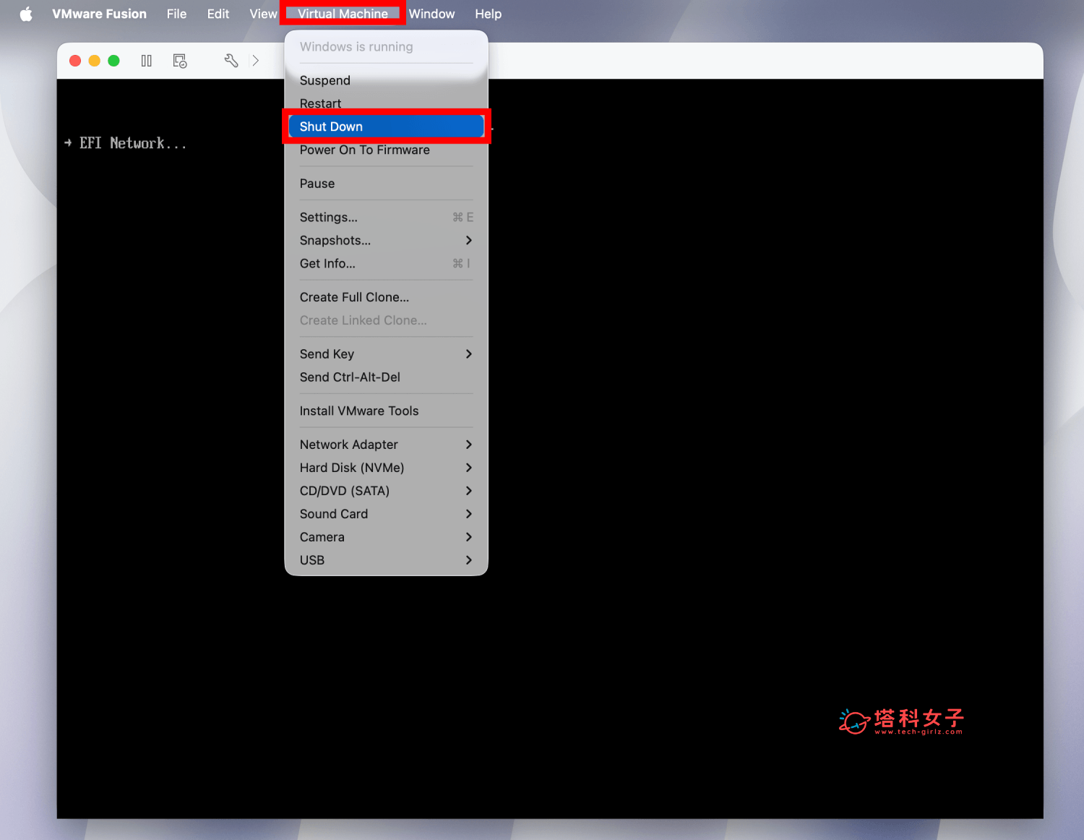Expand the Network Adapter submenu
1084x840 pixels.
coord(386,444)
